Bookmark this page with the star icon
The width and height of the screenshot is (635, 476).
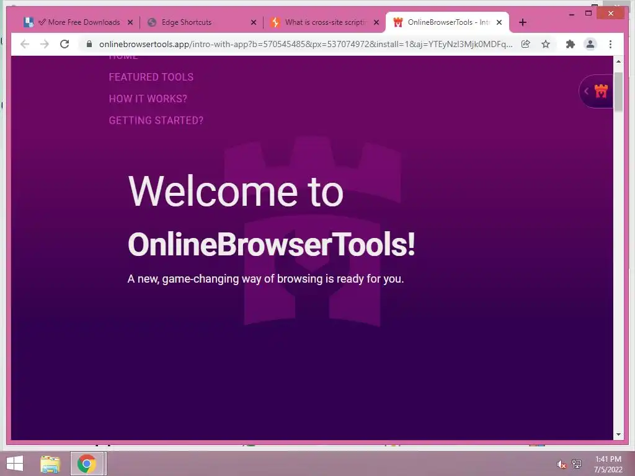click(546, 44)
